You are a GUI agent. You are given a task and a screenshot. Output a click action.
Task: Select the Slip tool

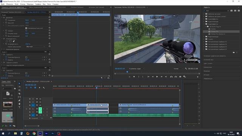point(19,97)
